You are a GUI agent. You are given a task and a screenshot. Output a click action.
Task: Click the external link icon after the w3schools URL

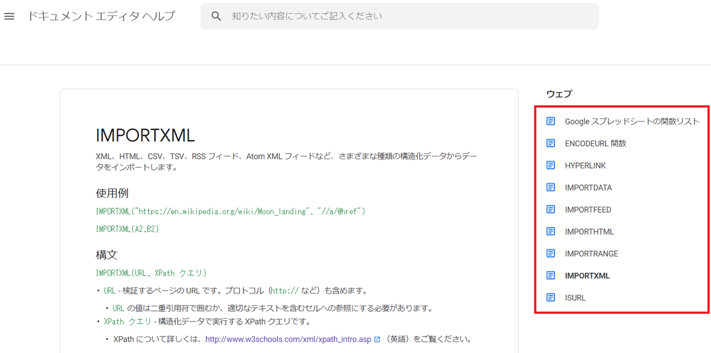click(377, 339)
